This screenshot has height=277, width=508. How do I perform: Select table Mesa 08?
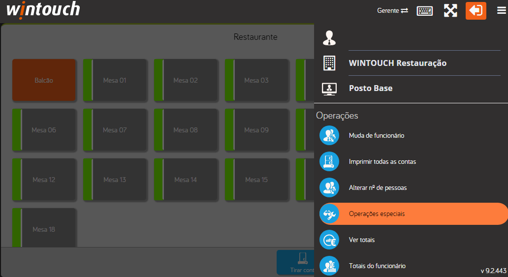coord(186,130)
